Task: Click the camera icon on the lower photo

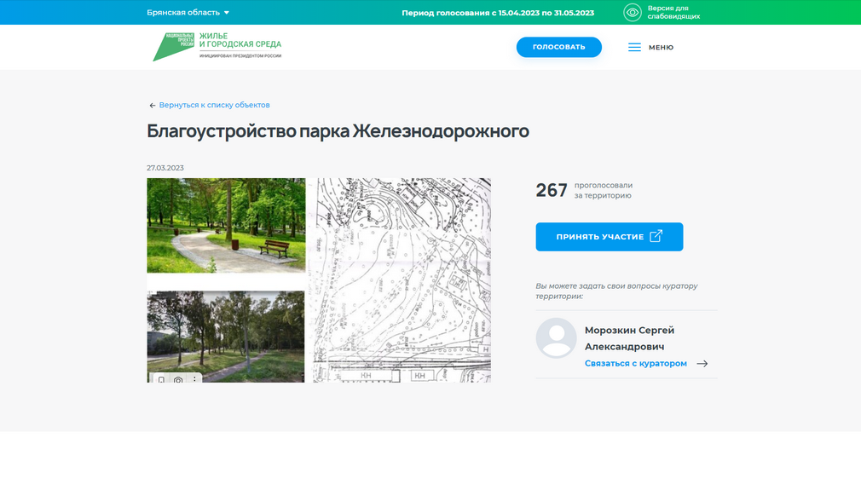Action: click(x=178, y=379)
